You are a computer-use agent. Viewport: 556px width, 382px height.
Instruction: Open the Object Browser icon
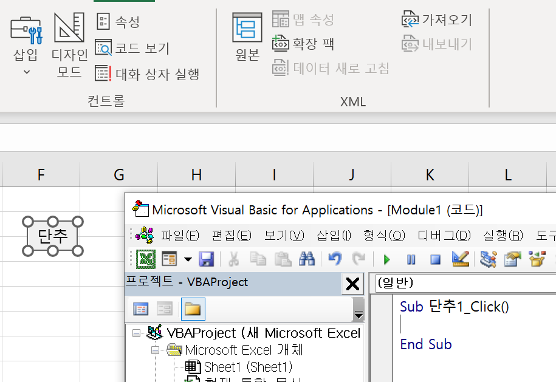point(537,259)
